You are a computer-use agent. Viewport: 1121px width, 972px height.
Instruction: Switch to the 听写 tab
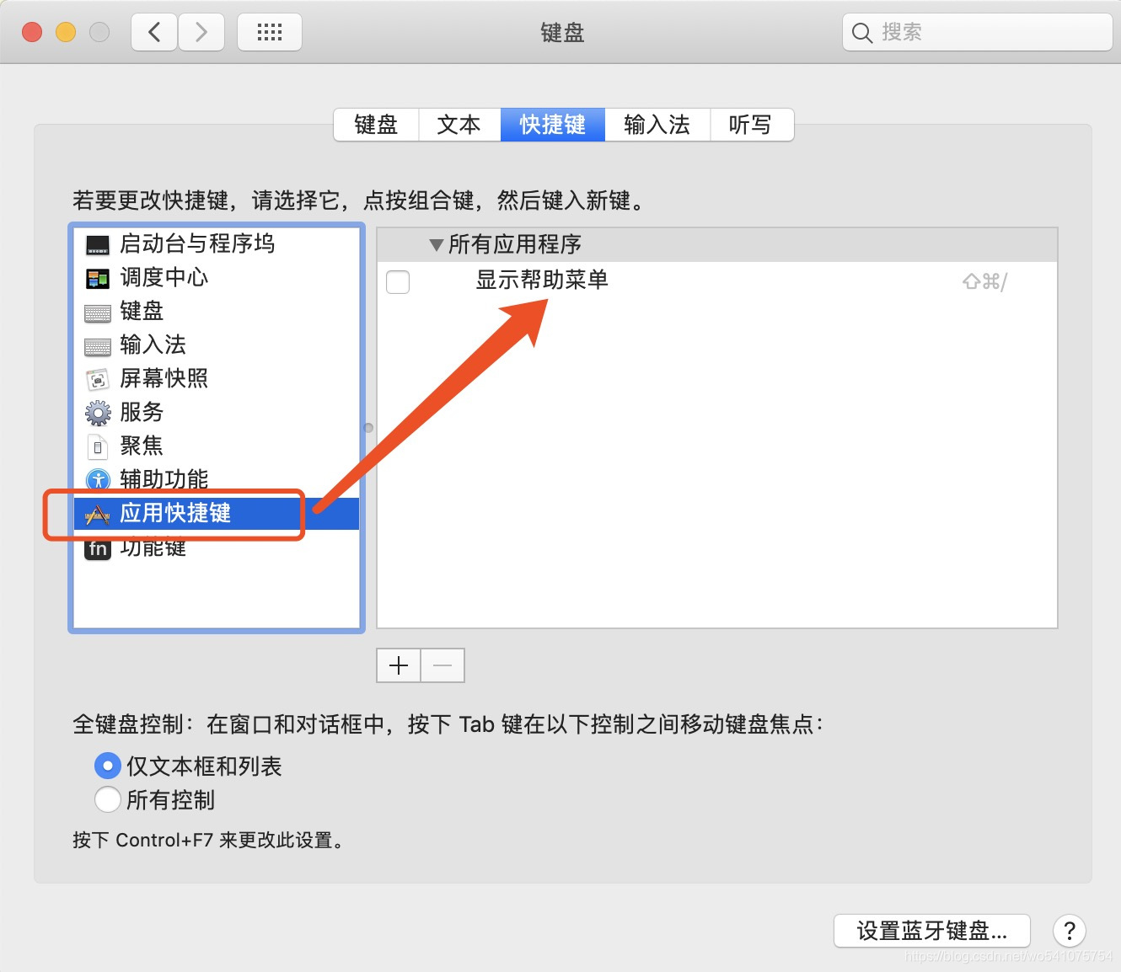coord(751,125)
